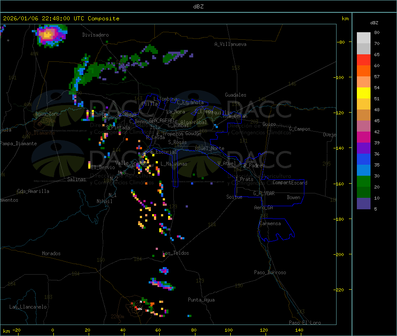The height and width of the screenshot is (336, 397).
Task: Click the 'Los_Toldos' map label
Action: [x=176, y=253]
